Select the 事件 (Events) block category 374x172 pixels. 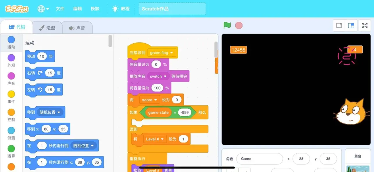(11, 97)
